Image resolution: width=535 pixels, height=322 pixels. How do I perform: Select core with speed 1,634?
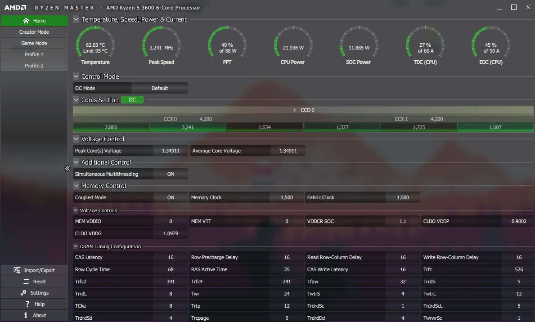pos(265,127)
